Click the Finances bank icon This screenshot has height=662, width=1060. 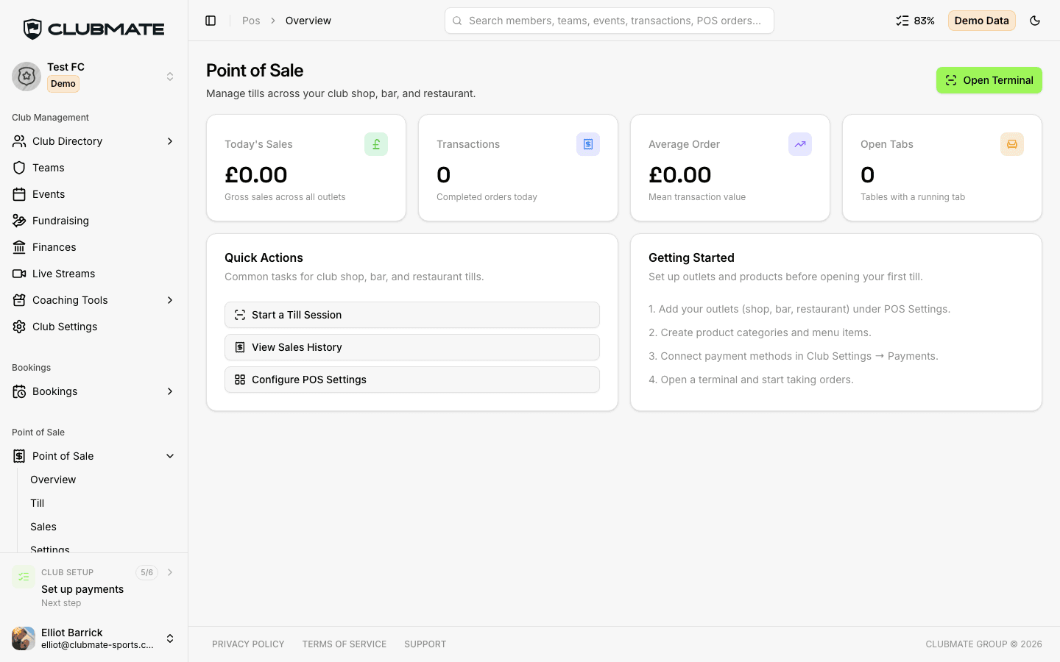(x=19, y=247)
